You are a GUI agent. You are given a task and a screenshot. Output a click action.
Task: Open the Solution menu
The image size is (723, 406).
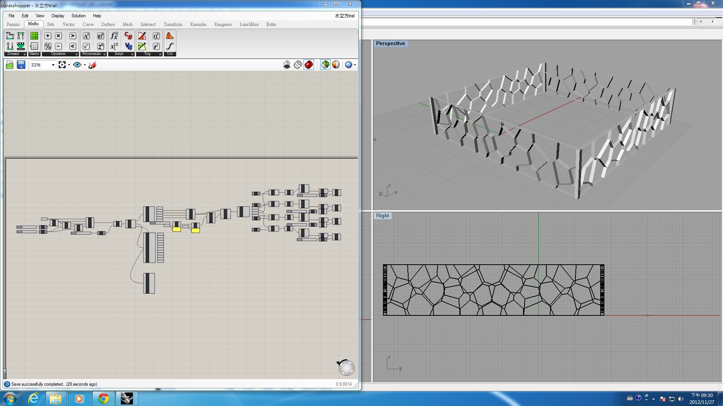click(x=78, y=16)
